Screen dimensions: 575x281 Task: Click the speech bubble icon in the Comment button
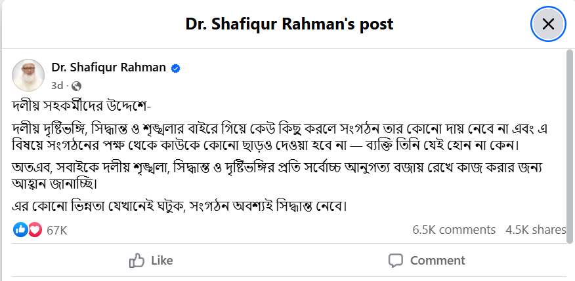[395, 261]
